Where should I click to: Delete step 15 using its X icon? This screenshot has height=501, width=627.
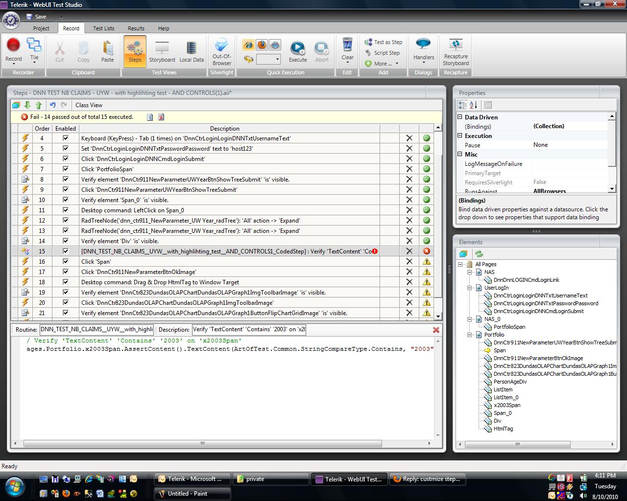pos(409,251)
